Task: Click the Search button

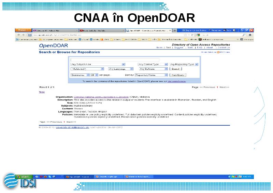Action: 176,69
